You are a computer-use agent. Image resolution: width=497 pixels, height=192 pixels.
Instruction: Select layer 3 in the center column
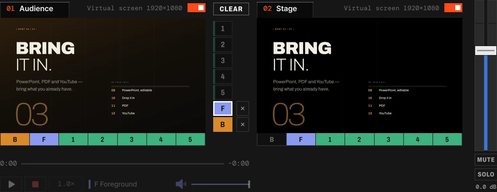point(223,60)
